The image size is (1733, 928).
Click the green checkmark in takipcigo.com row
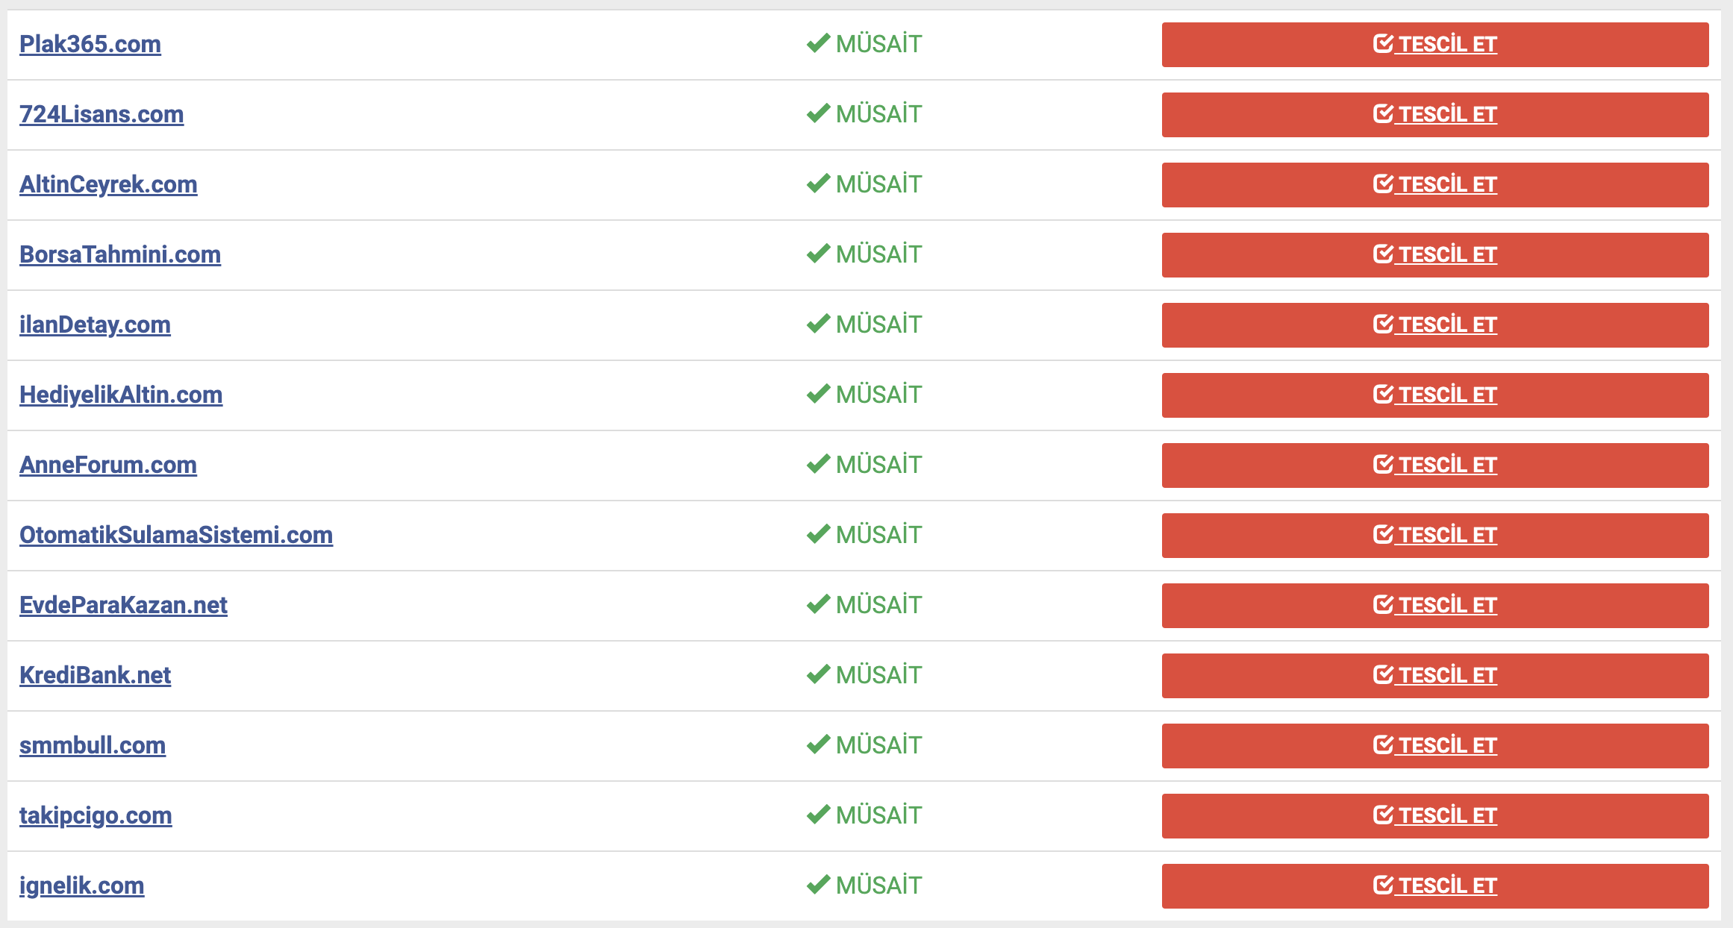819,815
